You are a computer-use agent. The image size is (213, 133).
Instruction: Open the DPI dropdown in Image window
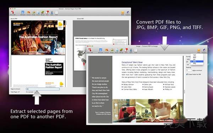188,65
